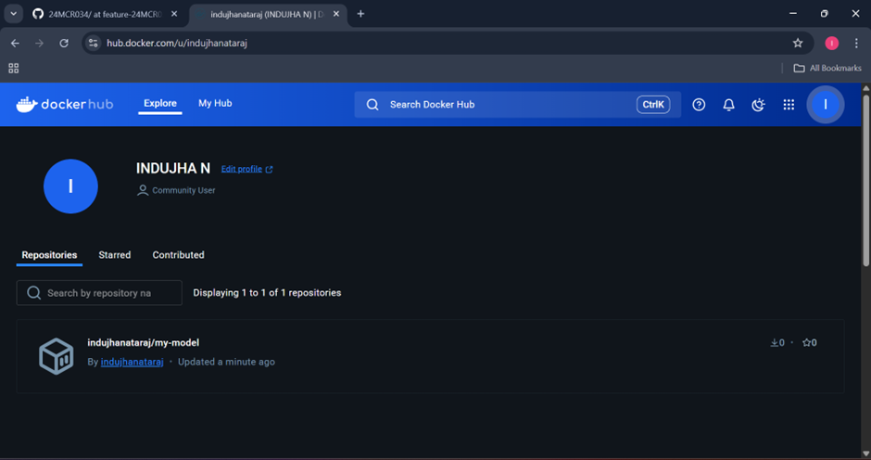Select the indujhanataraj Docker Hub browser tab

pos(269,14)
